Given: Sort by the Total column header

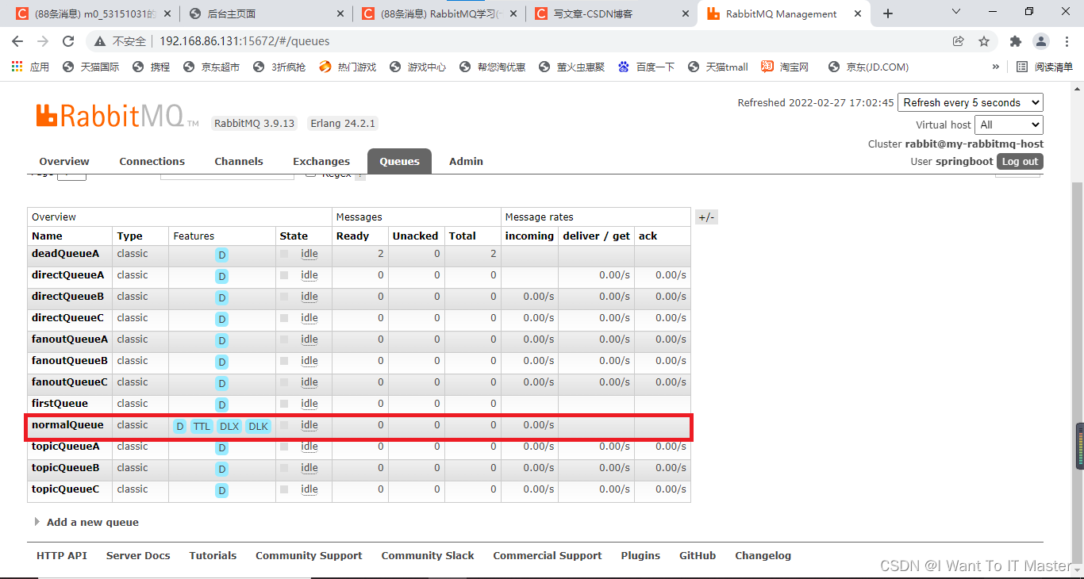Looking at the screenshot, I should (462, 236).
